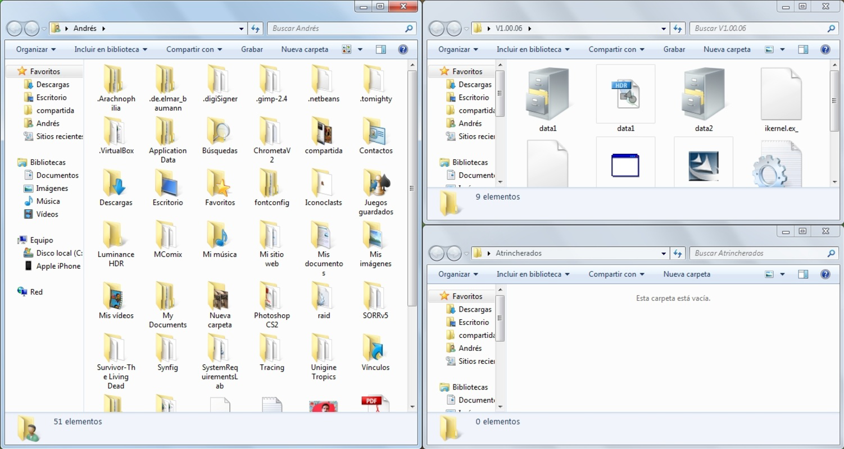
Task: Click scroll-down arrow in V1.00.06 file list
Action: [x=834, y=182]
